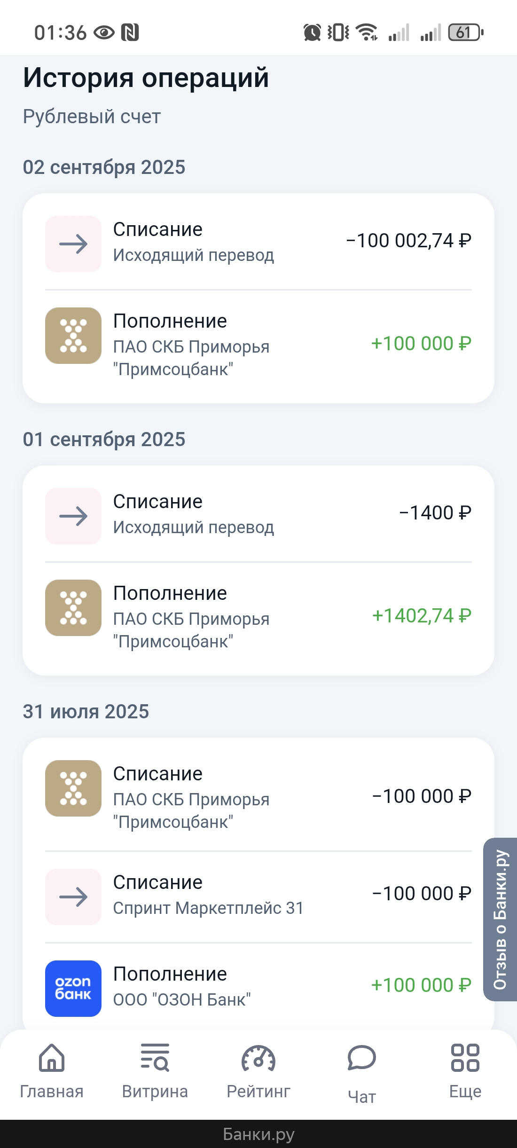Tap the Ozon Bank logo icon
Screen dimensions: 517x1148
tap(73, 988)
